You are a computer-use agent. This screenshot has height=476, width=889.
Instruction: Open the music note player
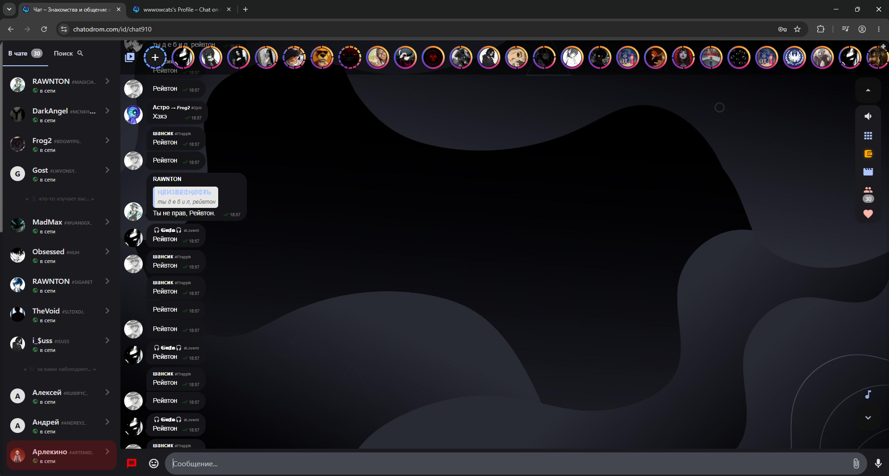pos(868,395)
